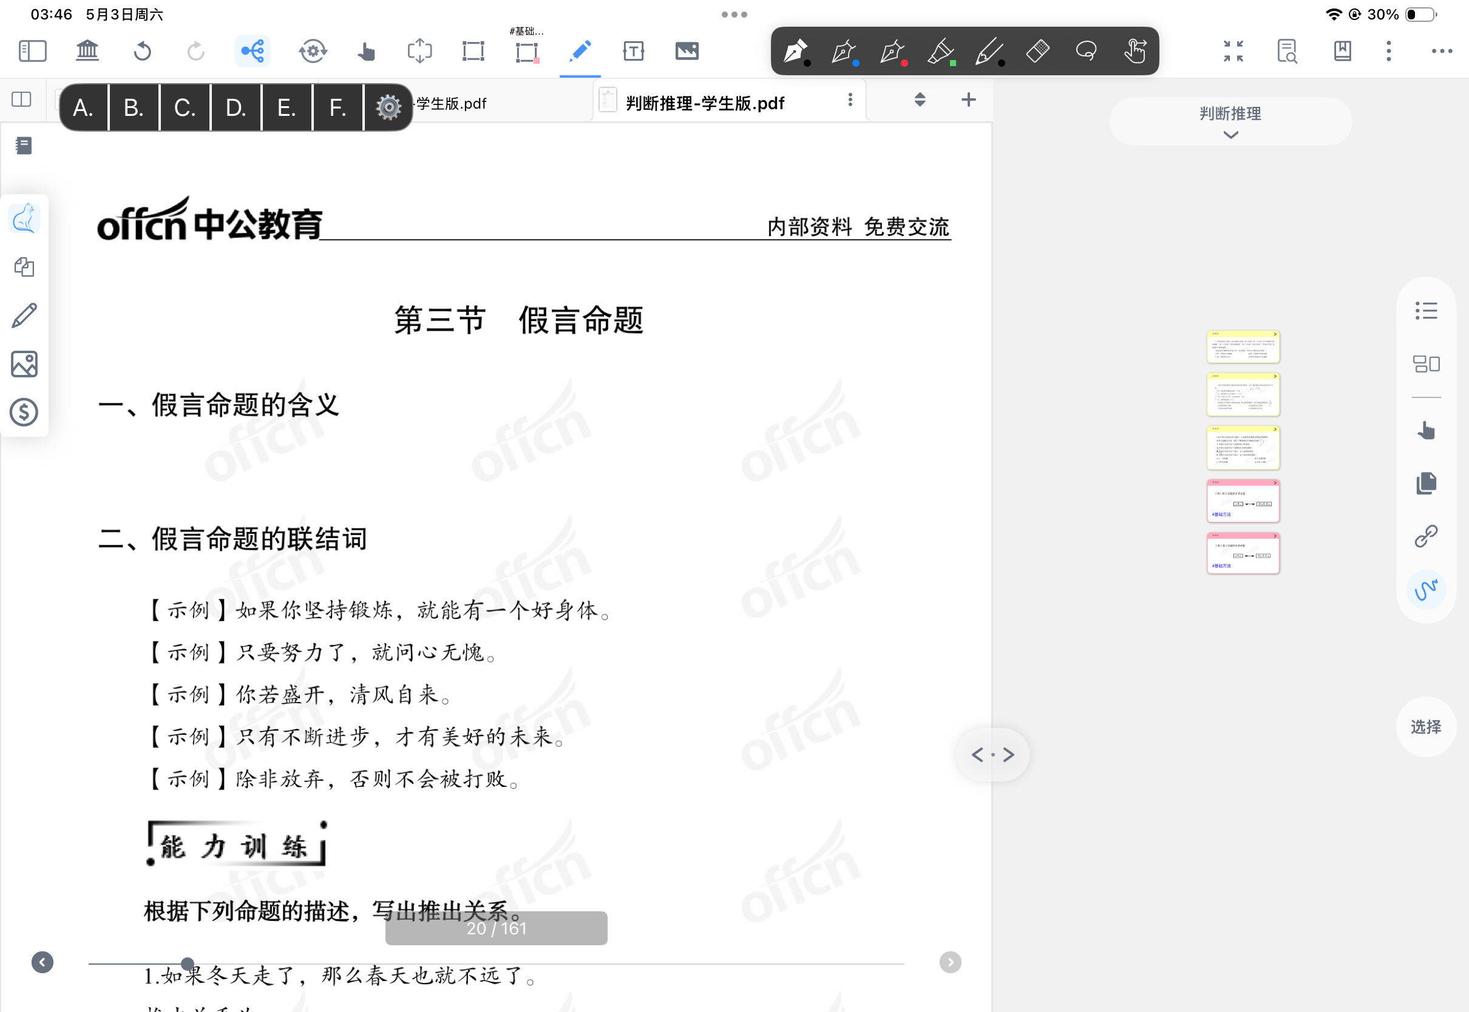
Task: Select the eraser tool
Action: pyautogui.click(x=1037, y=51)
